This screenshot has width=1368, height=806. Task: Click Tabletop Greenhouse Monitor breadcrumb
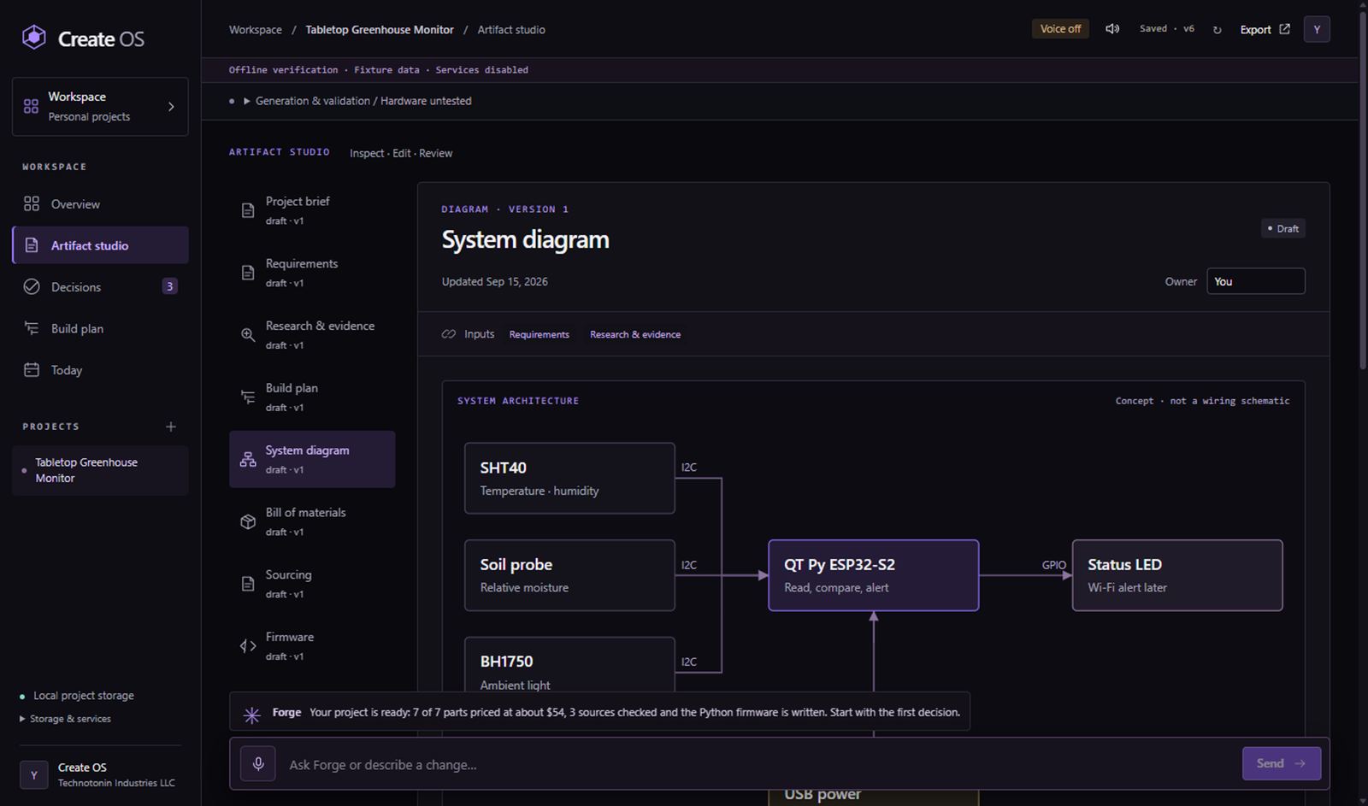tap(380, 29)
